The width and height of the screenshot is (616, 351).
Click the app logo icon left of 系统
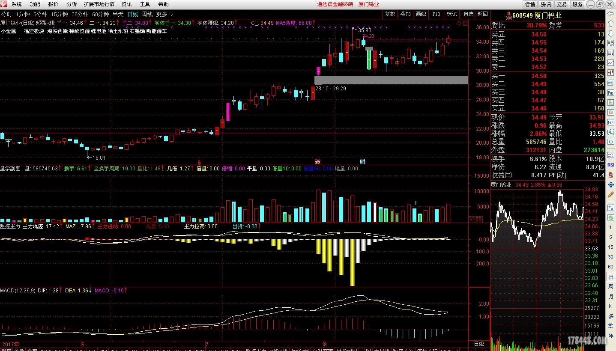click(x=4, y=4)
